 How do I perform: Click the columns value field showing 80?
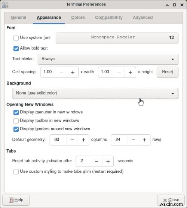[58, 140]
